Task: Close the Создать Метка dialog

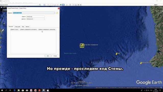Action: (59, 8)
